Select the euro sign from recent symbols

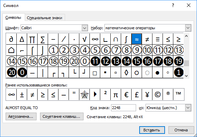126,94
